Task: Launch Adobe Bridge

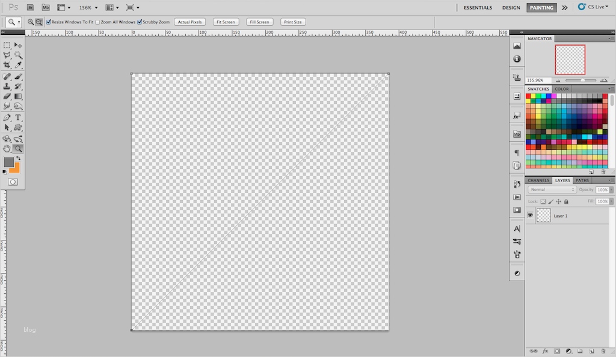Action: 30,7
